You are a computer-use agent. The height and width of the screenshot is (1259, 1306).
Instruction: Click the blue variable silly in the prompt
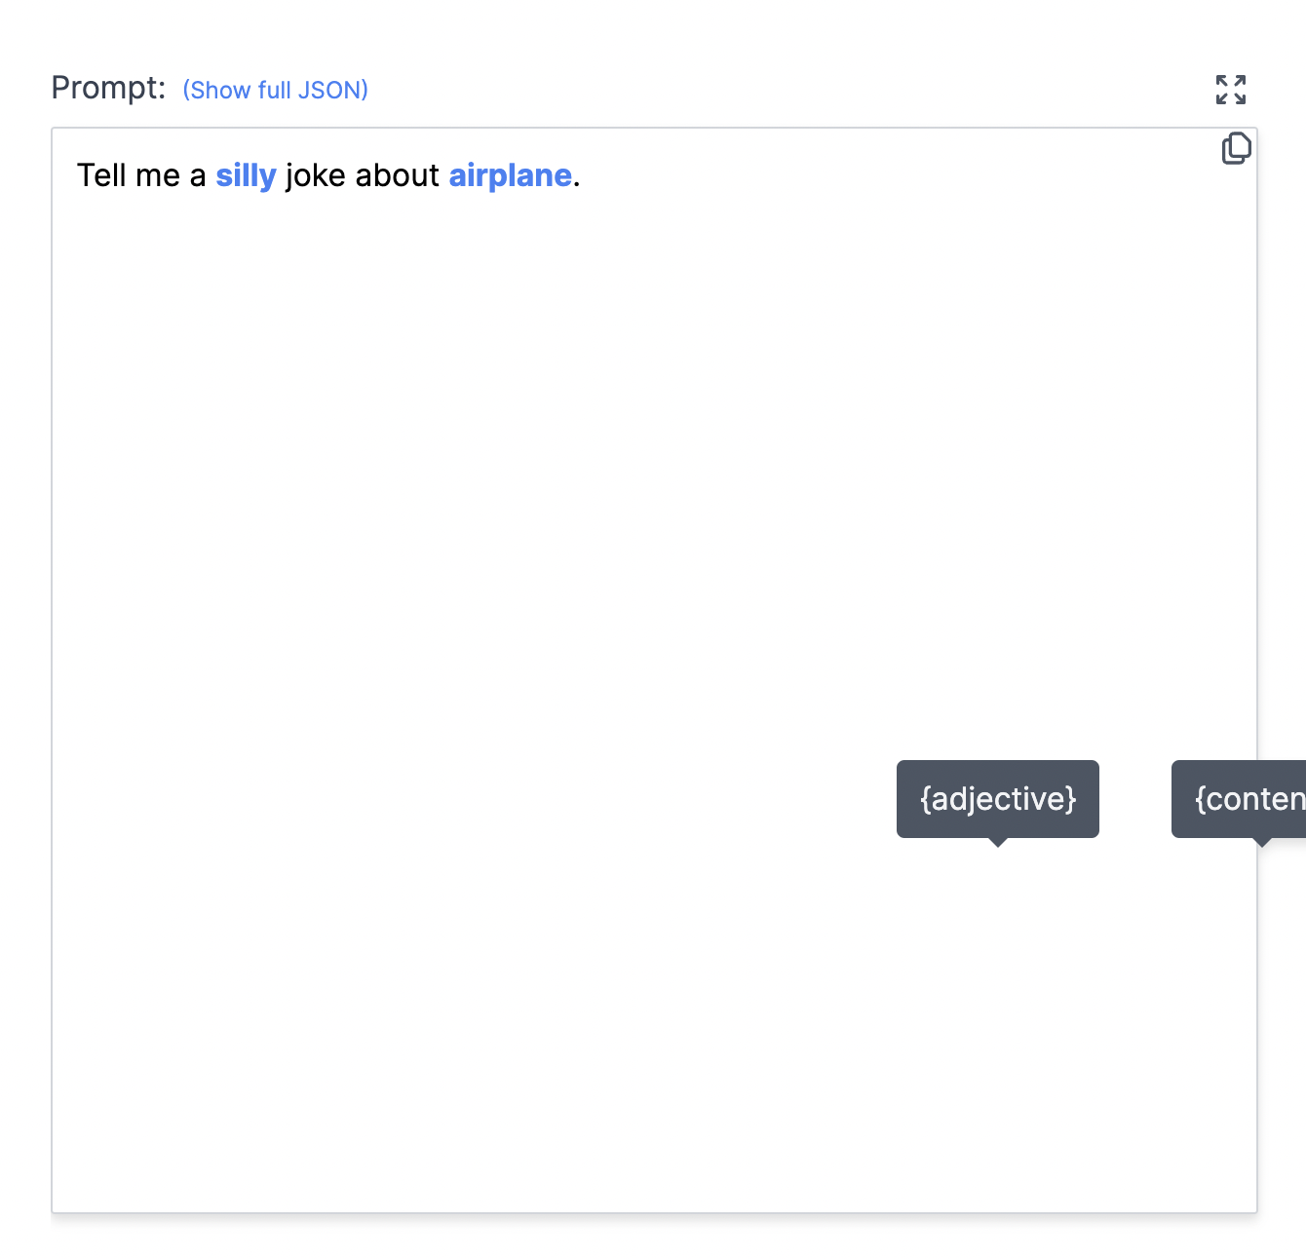[246, 175]
